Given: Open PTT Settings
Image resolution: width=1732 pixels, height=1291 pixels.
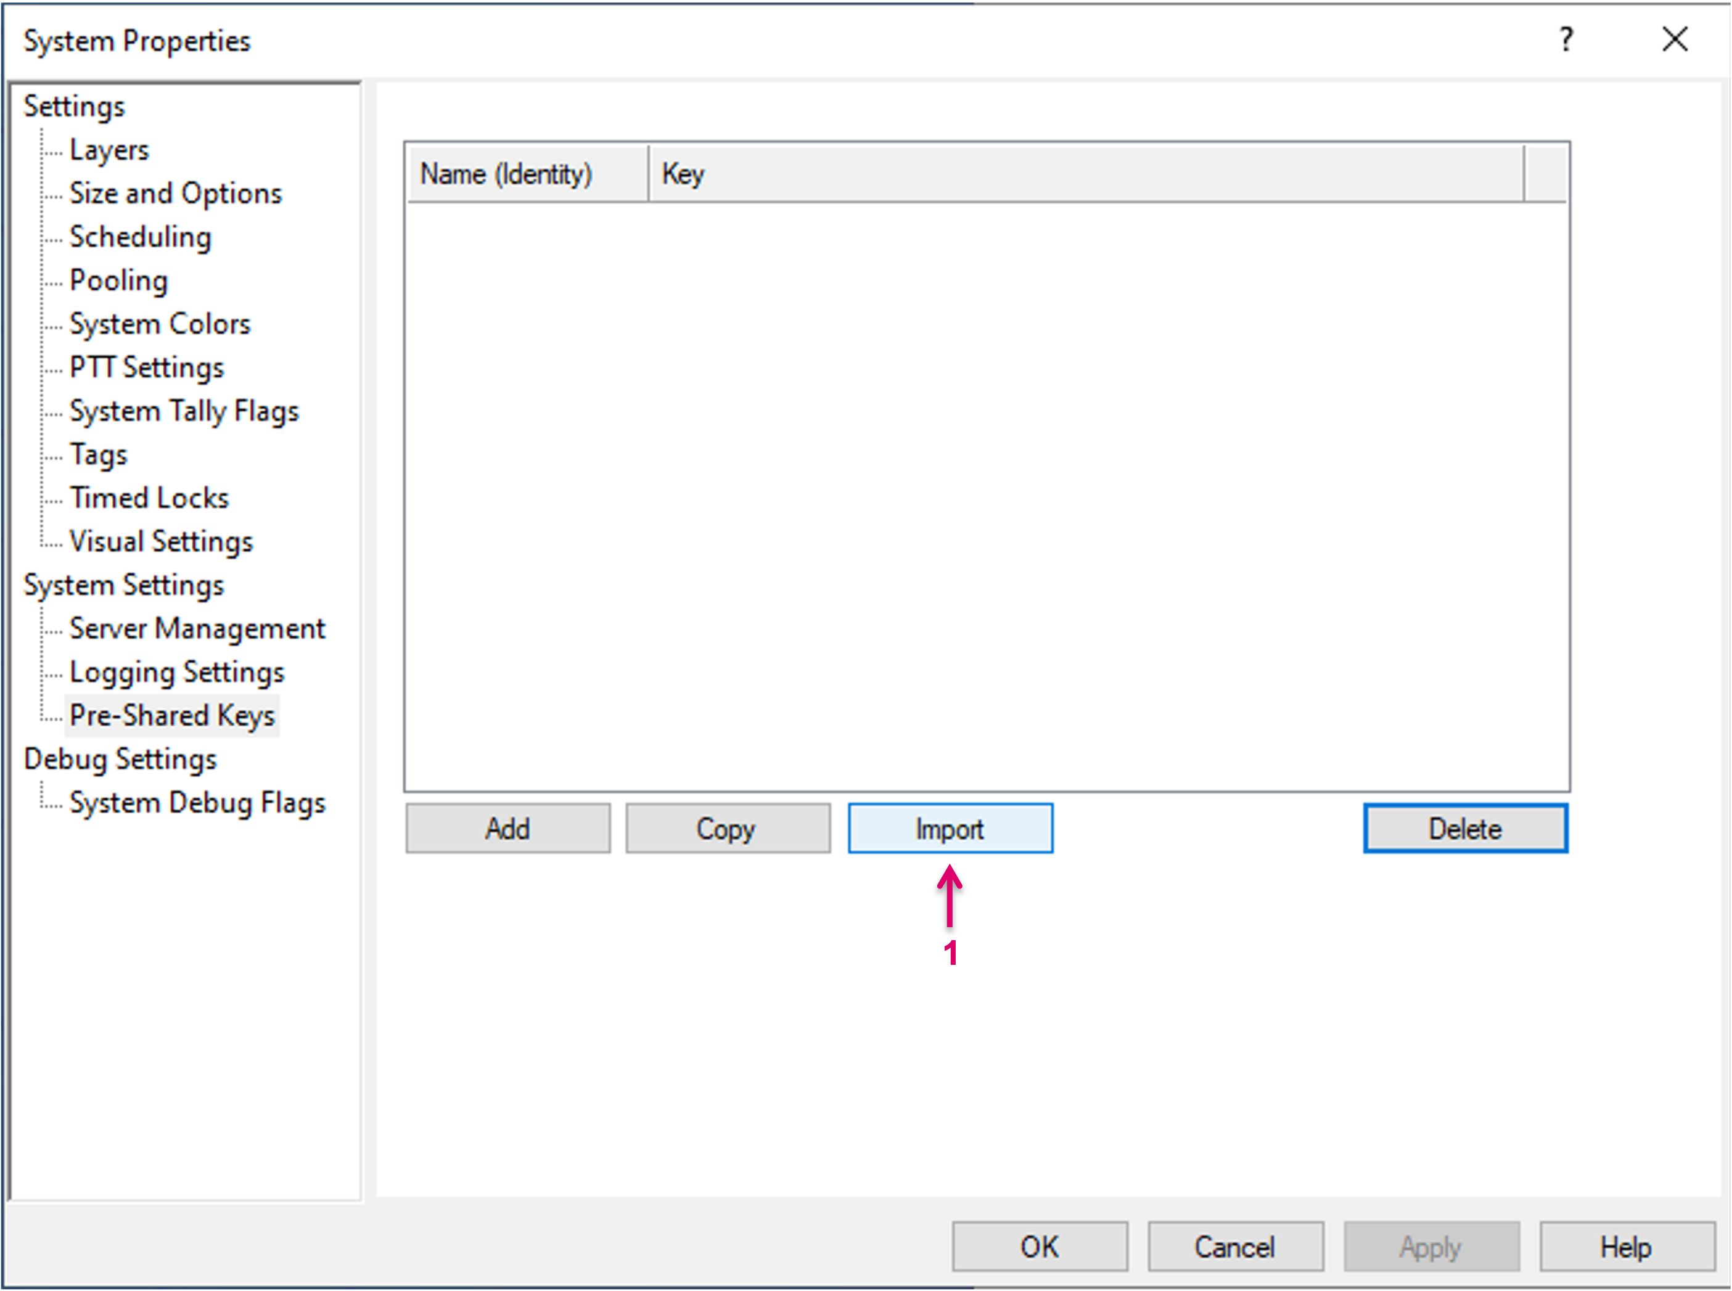Looking at the screenshot, I should pyautogui.click(x=146, y=368).
